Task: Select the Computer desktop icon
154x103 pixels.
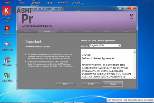Action: tap(7, 29)
